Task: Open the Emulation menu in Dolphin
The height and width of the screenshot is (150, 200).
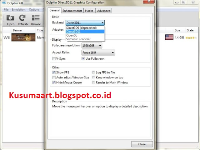Action: pyautogui.click(x=19, y=10)
